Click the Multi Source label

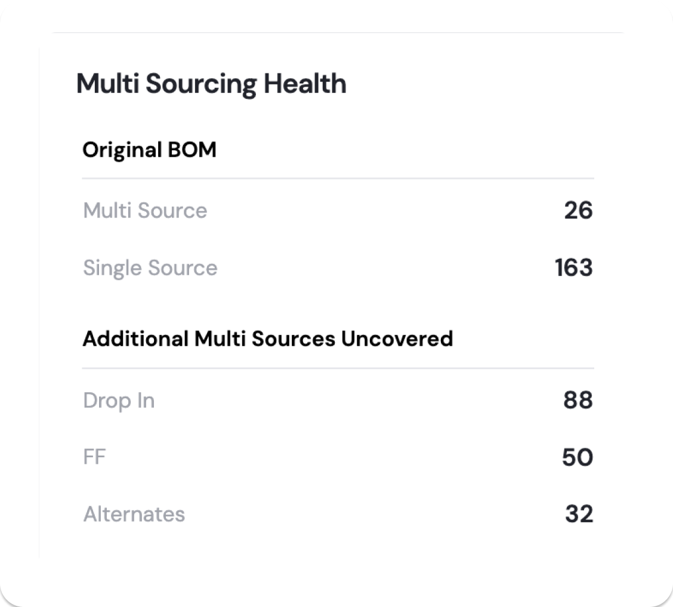[145, 210]
